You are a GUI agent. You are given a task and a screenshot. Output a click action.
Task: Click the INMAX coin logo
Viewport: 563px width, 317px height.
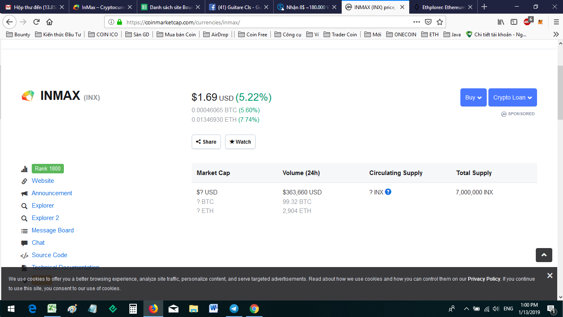(28, 96)
